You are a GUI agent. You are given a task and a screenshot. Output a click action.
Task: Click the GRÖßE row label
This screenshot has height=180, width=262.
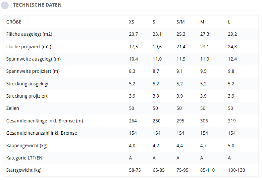pyautogui.click(x=14, y=22)
